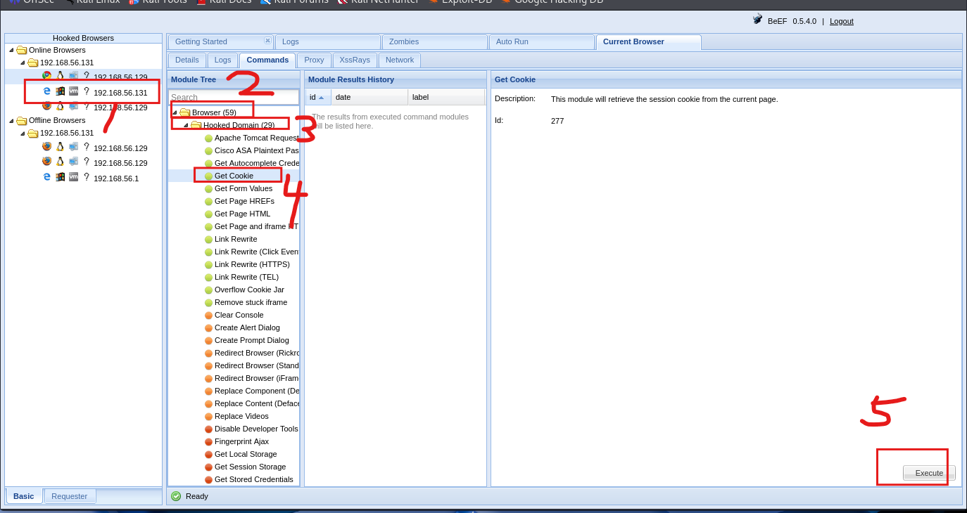This screenshot has width=967, height=513.
Task: Click orange dot beside Clear Console
Action: pos(208,315)
